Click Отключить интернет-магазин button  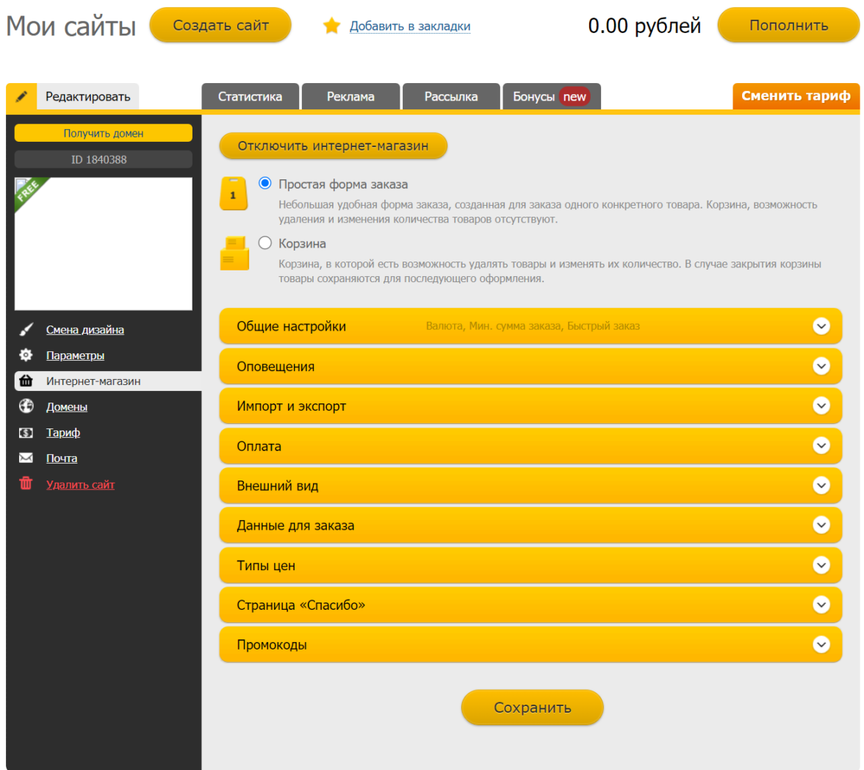tap(333, 145)
